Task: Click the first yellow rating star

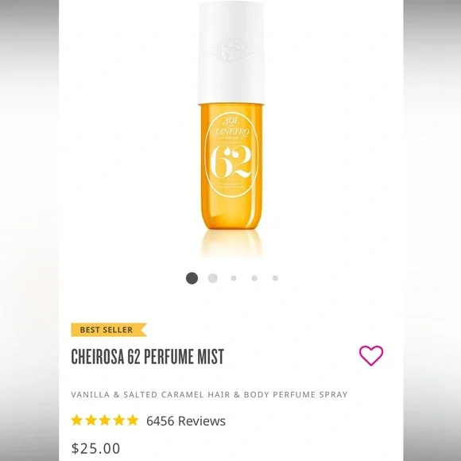Action: point(76,420)
